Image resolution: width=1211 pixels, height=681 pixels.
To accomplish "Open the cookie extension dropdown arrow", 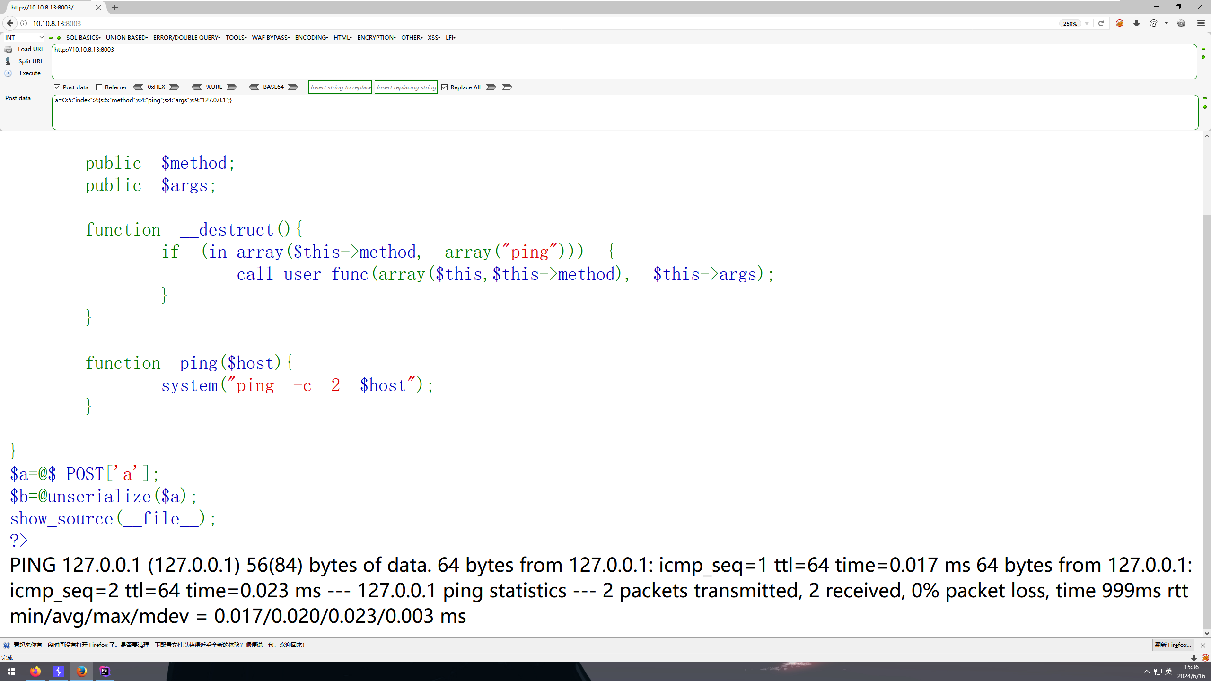I will [x=1167, y=23].
